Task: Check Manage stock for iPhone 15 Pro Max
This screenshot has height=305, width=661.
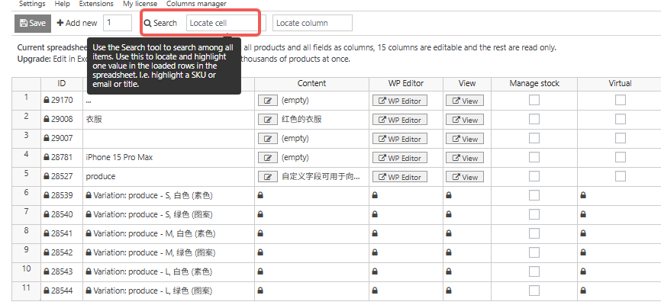Action: coord(534,157)
